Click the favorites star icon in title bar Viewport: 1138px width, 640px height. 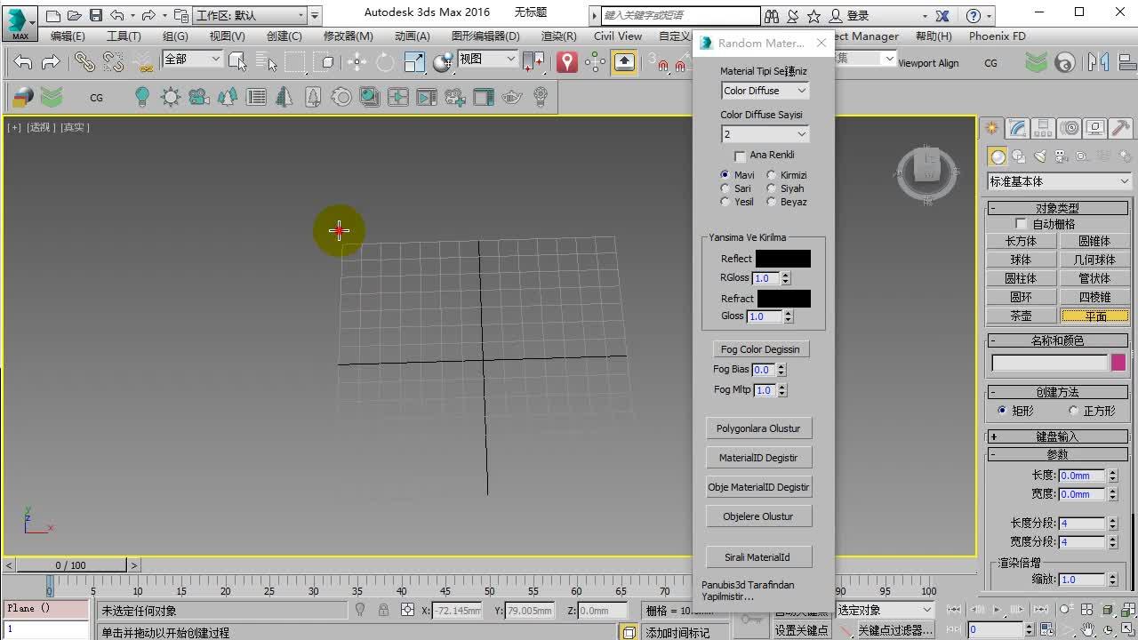[815, 15]
